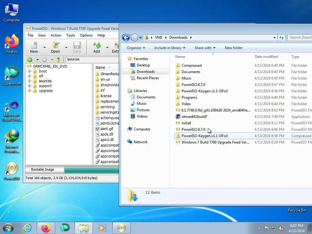Open the Open button dropdown arrow

(66, 47)
